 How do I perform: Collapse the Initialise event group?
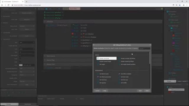(45, 21)
